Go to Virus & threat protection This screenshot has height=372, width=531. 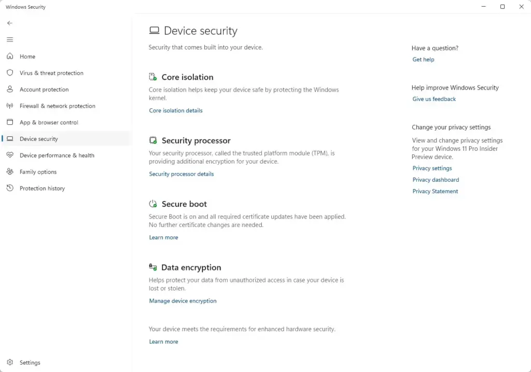[x=51, y=73]
